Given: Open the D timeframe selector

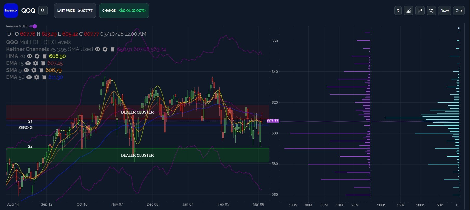Looking at the screenshot, I should (398, 11).
